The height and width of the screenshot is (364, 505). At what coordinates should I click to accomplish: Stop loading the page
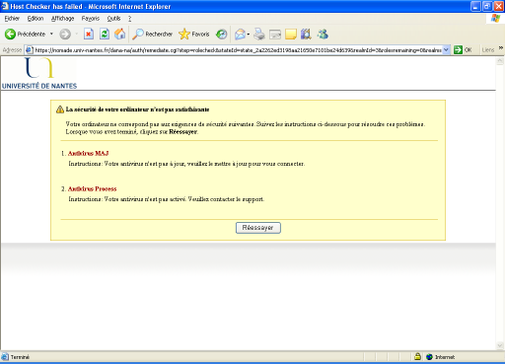click(89, 34)
